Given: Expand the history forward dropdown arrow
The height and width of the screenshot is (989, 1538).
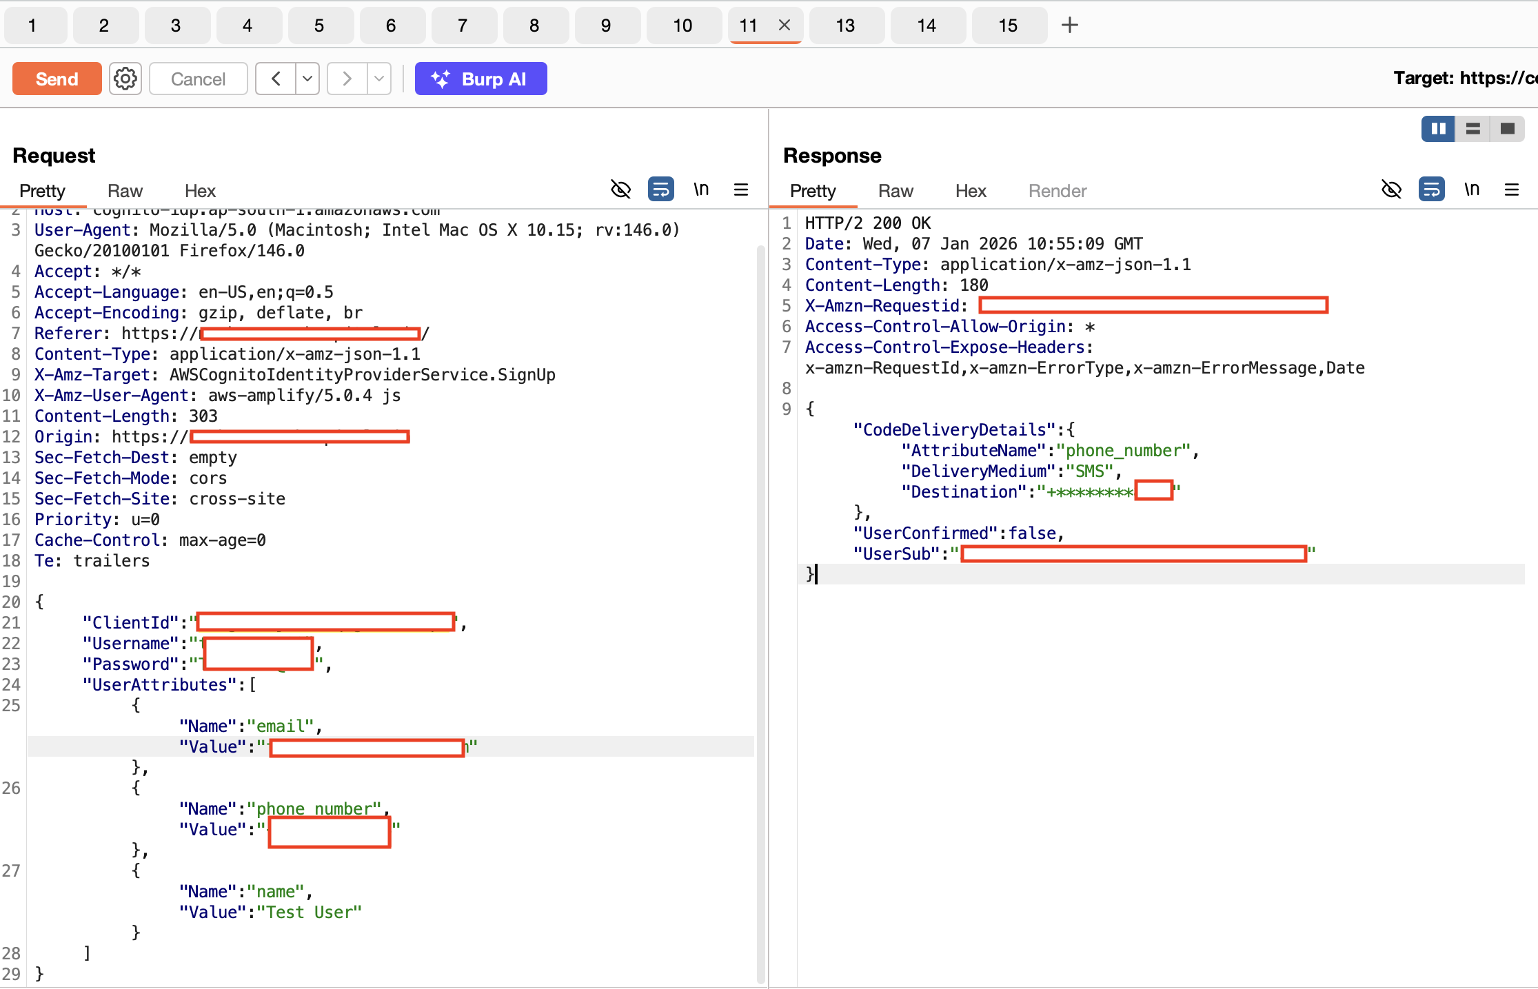Looking at the screenshot, I should pos(379,79).
